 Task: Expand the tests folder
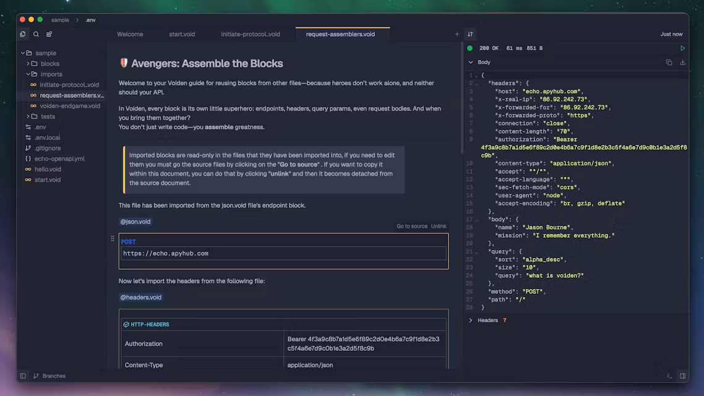tap(48, 116)
